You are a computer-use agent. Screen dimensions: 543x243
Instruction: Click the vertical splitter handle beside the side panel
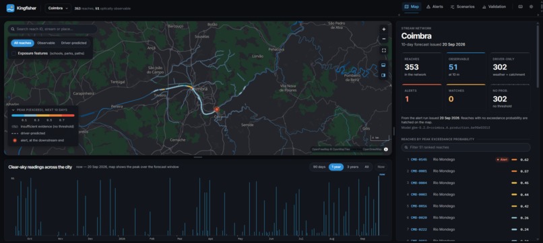pyautogui.click(x=393, y=131)
